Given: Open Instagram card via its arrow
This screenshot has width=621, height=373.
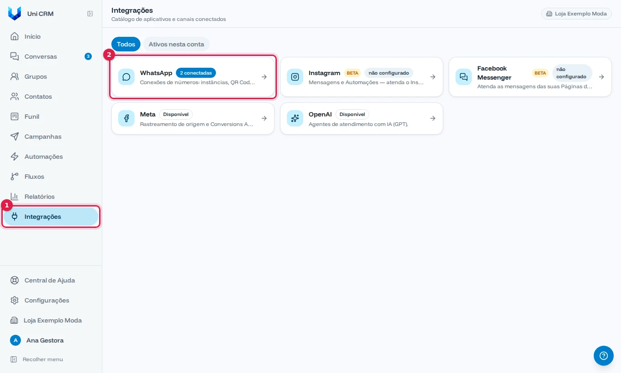Looking at the screenshot, I should (433, 77).
